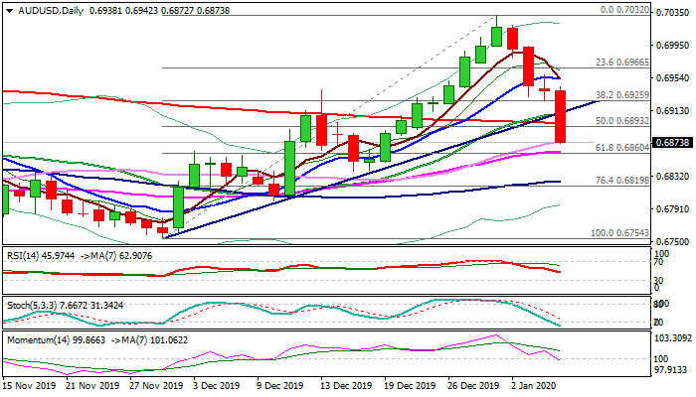Click the 97.9133 momentum scale value
Image resolution: width=696 pixels, height=397 pixels.
tap(671, 369)
